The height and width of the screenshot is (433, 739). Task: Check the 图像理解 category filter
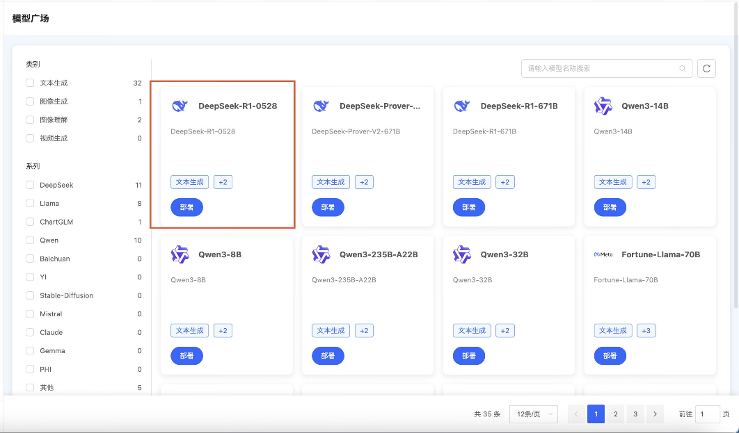(x=30, y=120)
